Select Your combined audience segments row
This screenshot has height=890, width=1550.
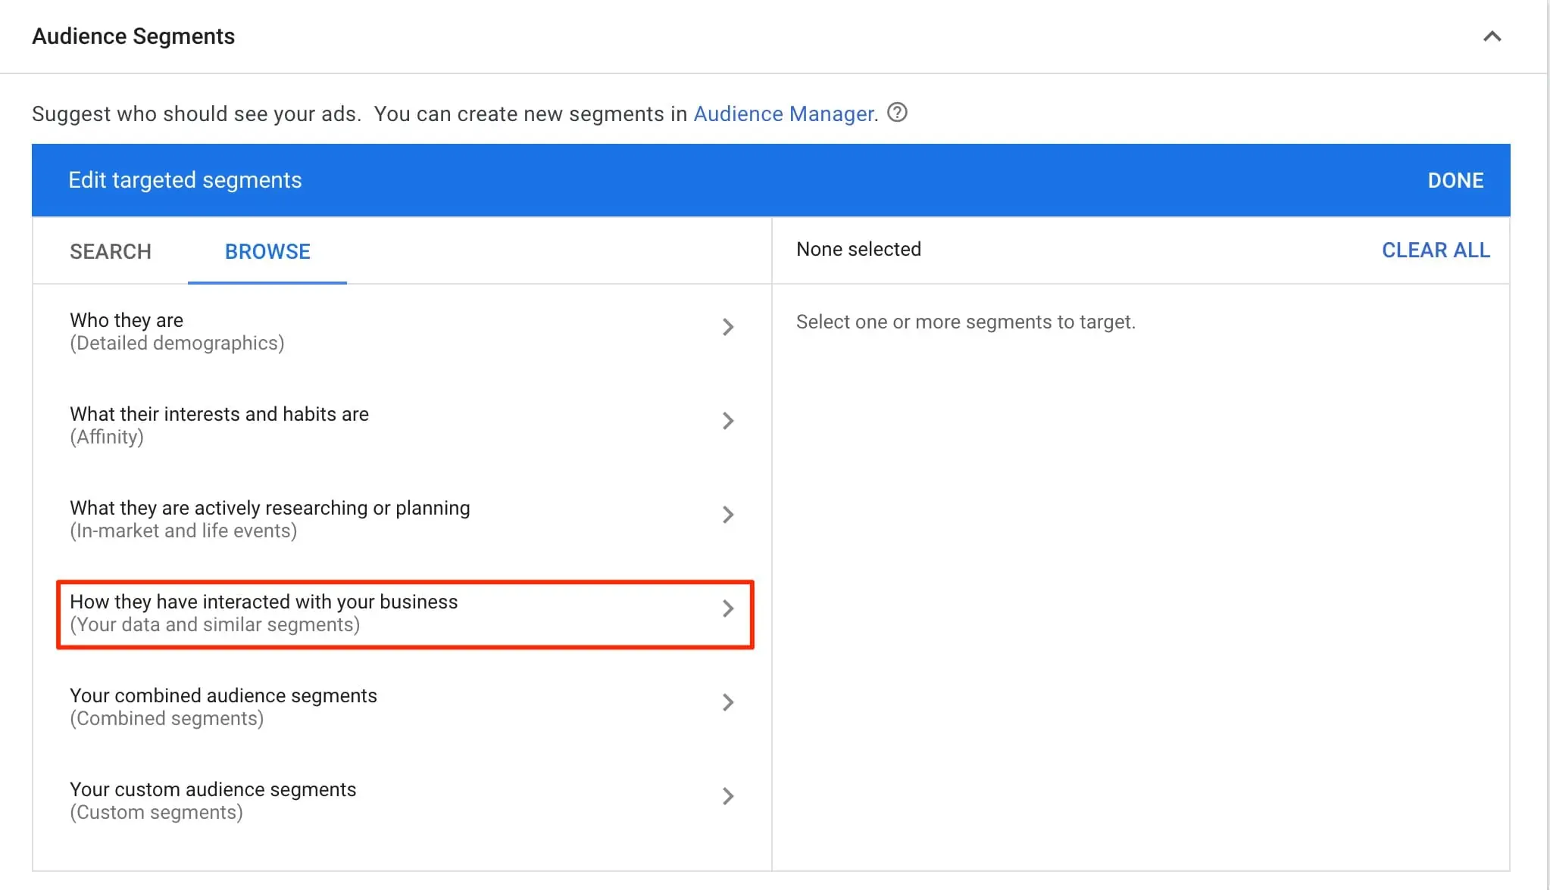click(223, 706)
